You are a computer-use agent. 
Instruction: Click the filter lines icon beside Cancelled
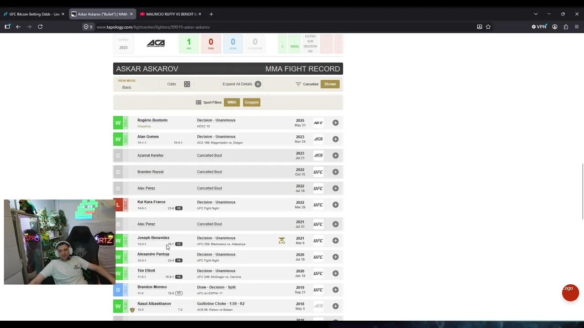(x=298, y=84)
